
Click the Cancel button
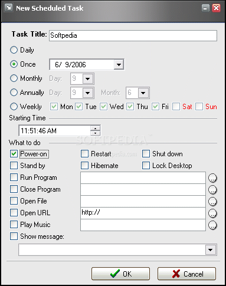[x=186, y=274]
